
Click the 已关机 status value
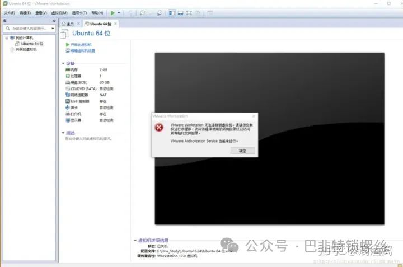162,246
